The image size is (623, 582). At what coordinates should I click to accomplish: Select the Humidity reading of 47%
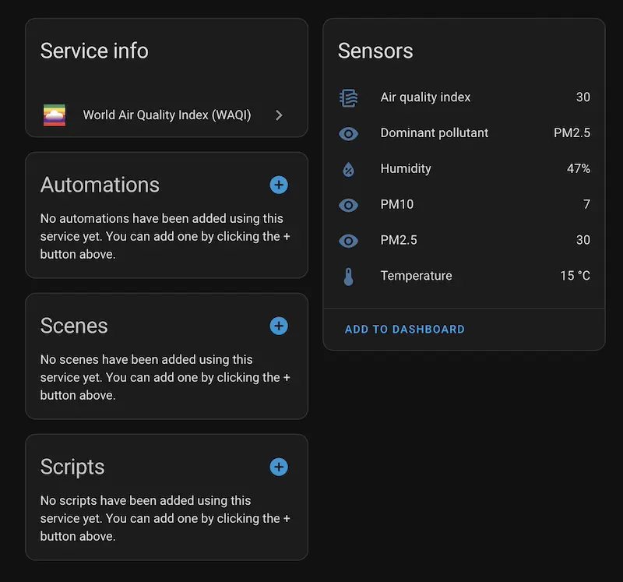point(578,169)
